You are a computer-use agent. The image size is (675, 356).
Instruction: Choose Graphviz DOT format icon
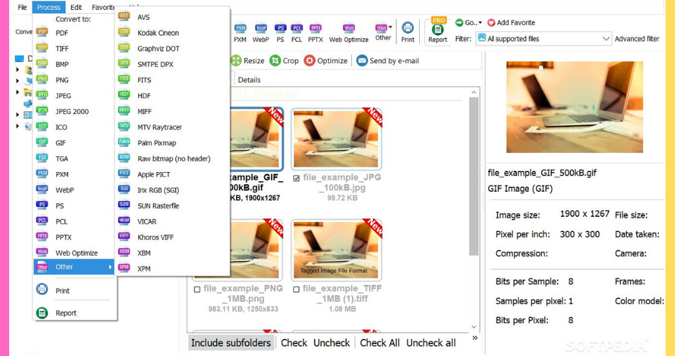click(124, 47)
